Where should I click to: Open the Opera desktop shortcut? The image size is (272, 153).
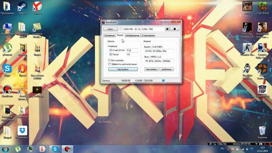pyautogui.click(x=22, y=71)
